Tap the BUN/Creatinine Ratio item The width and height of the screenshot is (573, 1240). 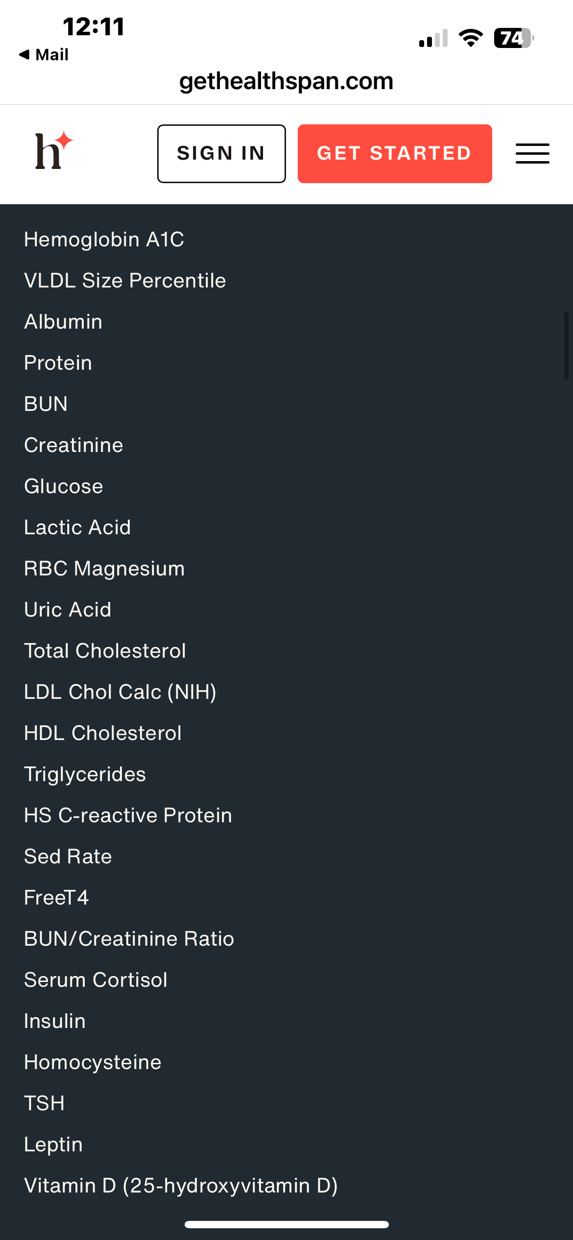129,939
